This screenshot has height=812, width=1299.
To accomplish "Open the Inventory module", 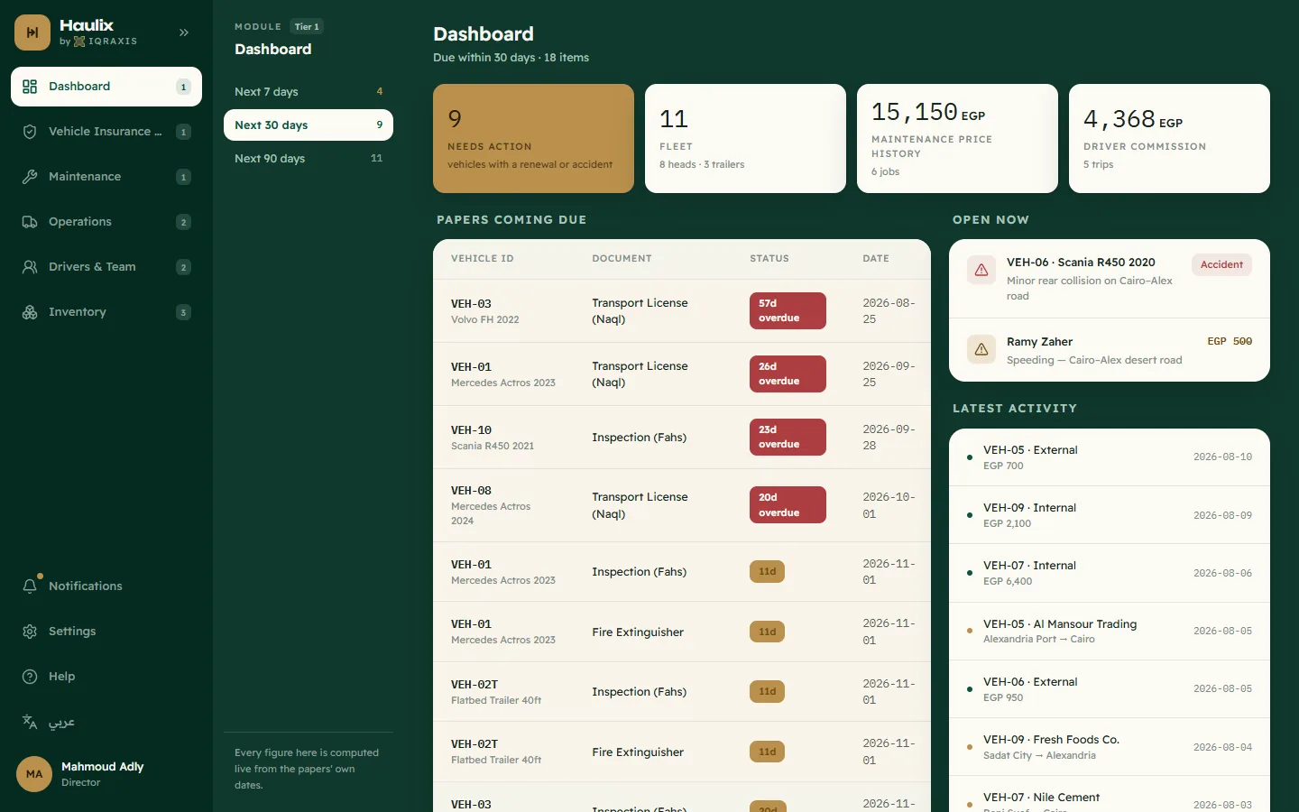I will coord(106,312).
